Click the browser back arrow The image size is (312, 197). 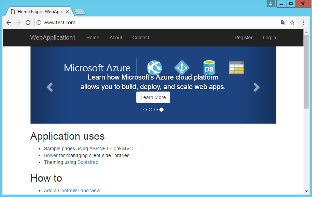click(9, 23)
